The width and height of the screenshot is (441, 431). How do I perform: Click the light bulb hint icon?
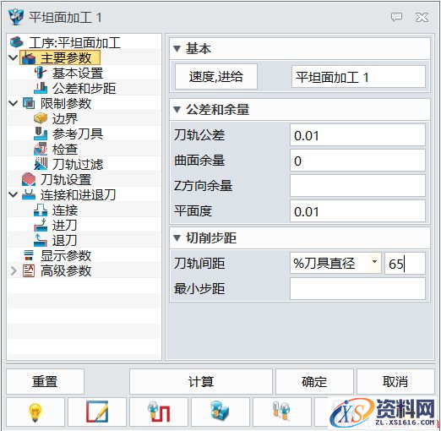click(35, 412)
